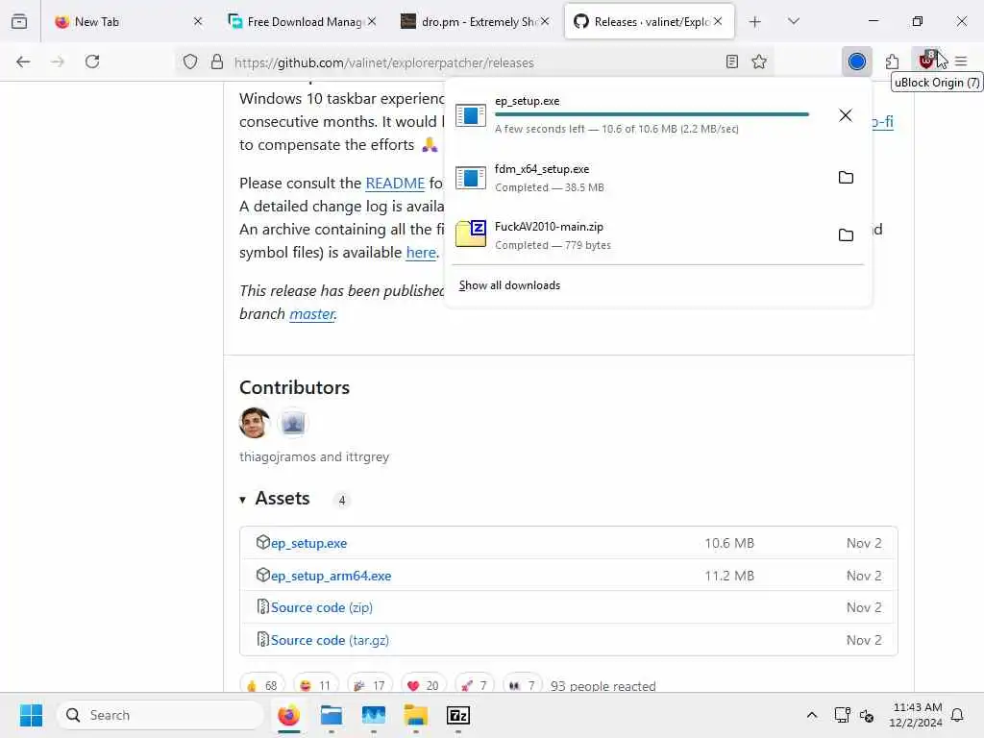The height and width of the screenshot is (738, 984).
Task: Click the taskbar Search box
Action: pos(160,715)
